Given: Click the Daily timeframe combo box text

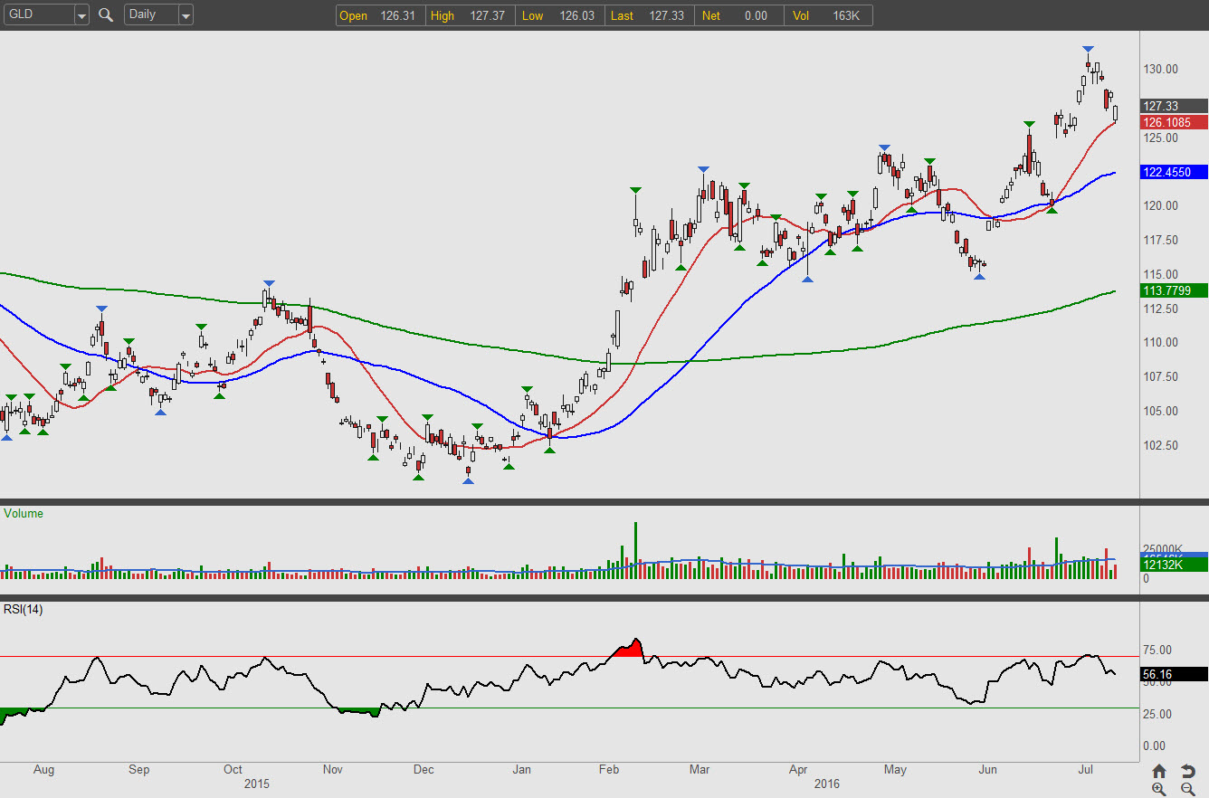Looking at the screenshot, I should point(149,15).
